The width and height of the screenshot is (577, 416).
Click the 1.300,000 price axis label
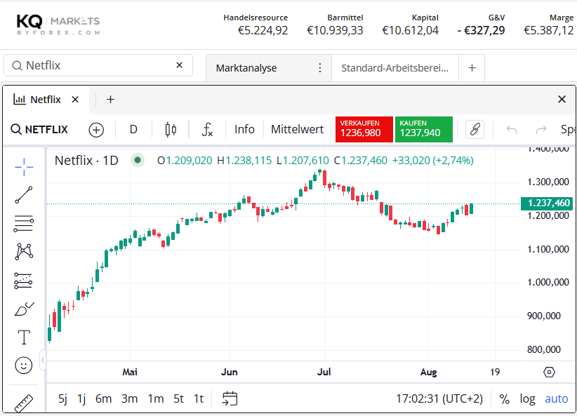(548, 182)
